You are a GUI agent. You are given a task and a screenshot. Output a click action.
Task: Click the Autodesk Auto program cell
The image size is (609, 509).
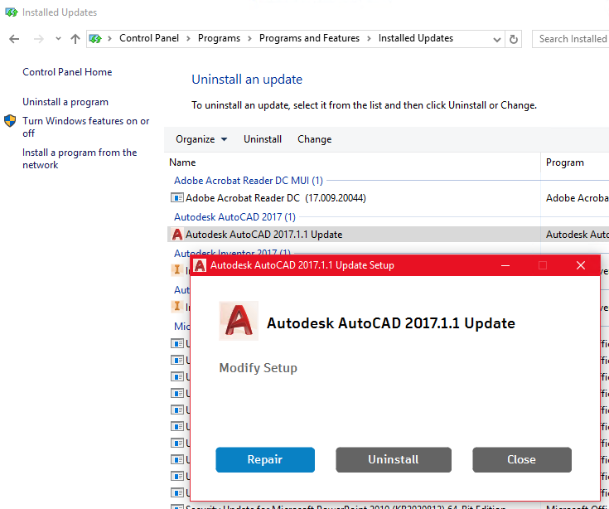[576, 235]
